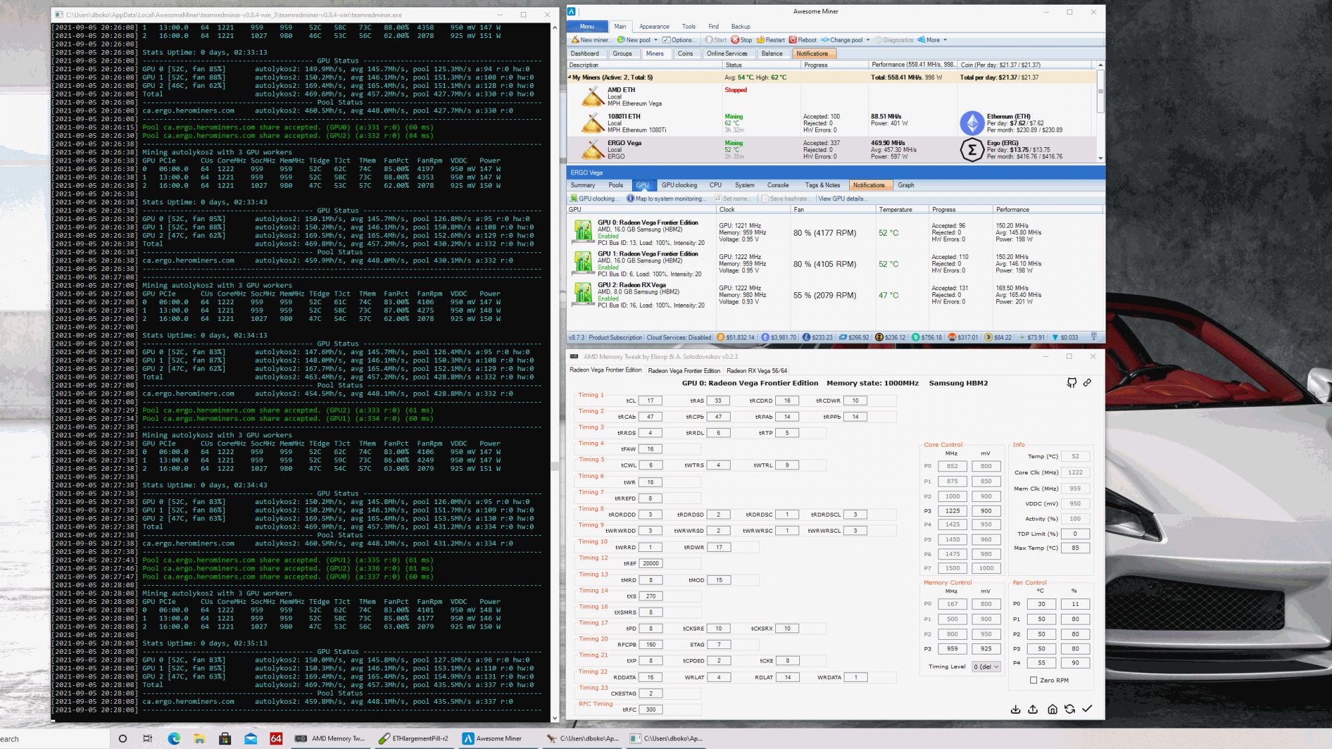Screen dimensions: 1332x749
Task: Click the Product Subscription status bar link
Action: (x=615, y=338)
